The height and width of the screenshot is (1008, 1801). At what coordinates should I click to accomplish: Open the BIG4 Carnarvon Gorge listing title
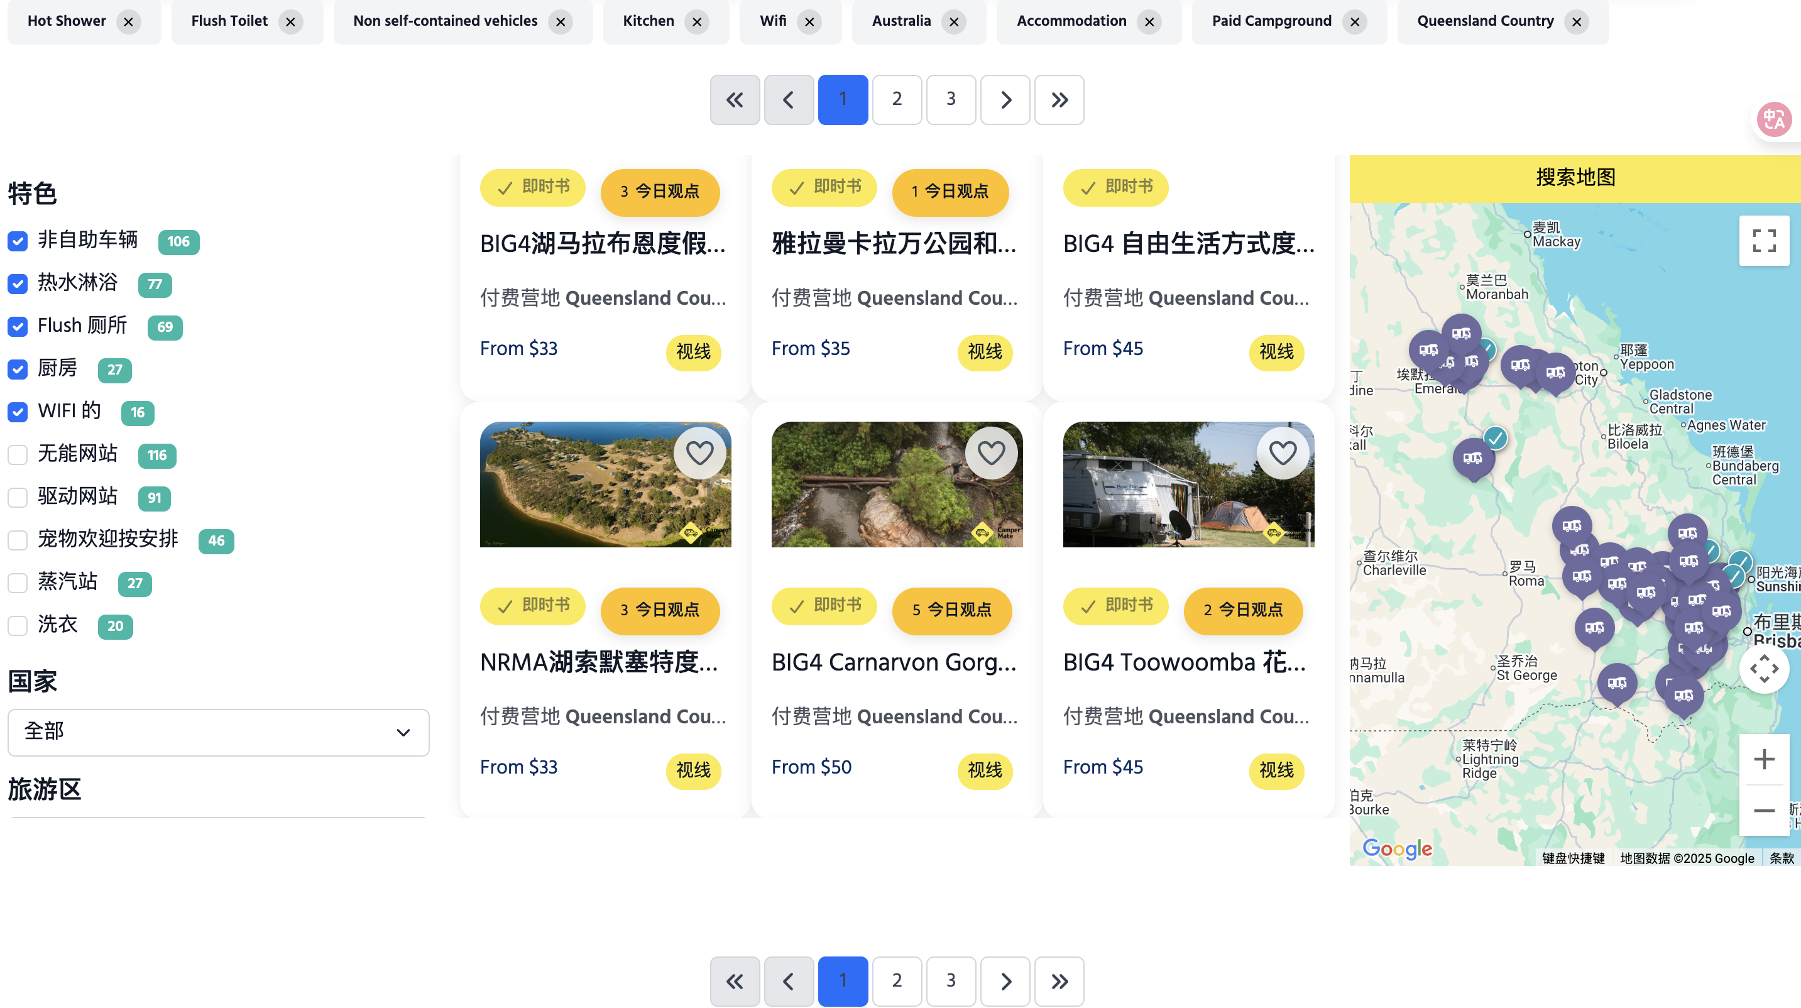tap(894, 662)
